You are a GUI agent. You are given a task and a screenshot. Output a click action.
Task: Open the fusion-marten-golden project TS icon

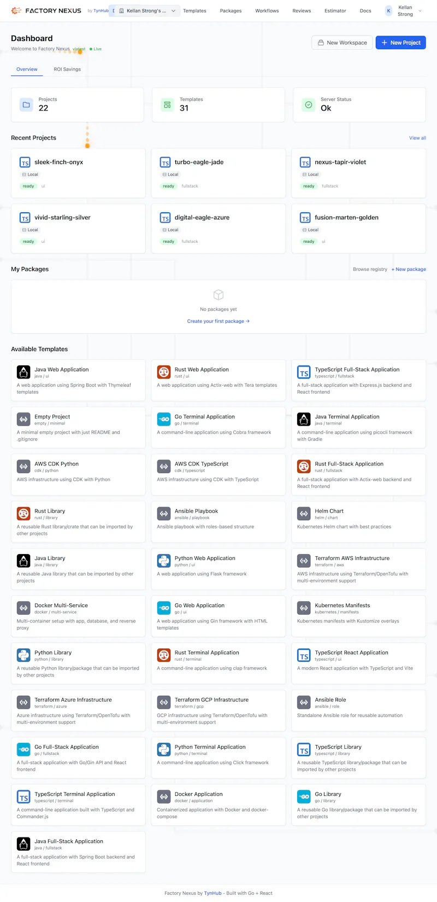[x=305, y=218]
